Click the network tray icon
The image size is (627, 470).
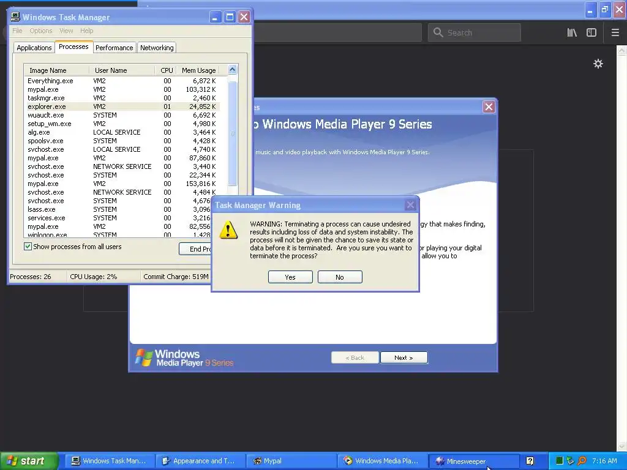571,461
